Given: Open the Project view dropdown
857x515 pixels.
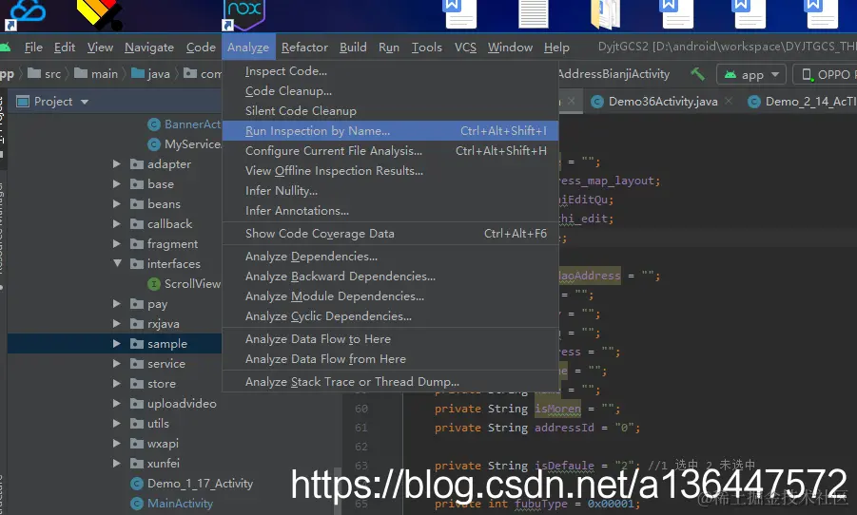Looking at the screenshot, I should coord(84,102).
